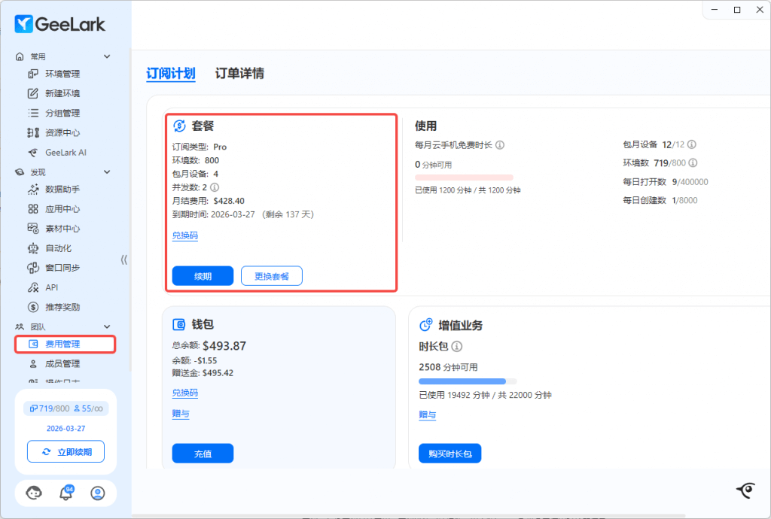
Task: Click the GeeLark AI sidebar icon
Action: click(33, 152)
